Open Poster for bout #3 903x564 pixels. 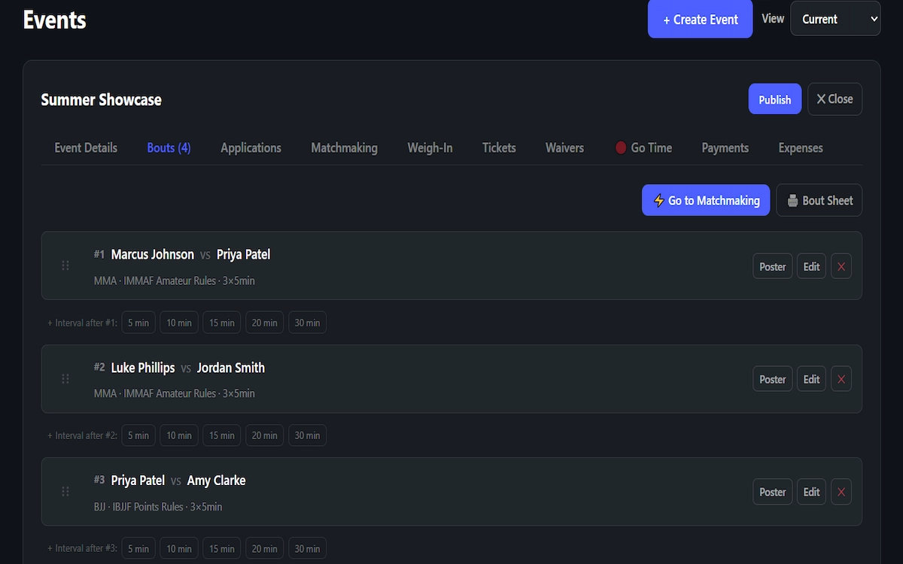click(772, 492)
